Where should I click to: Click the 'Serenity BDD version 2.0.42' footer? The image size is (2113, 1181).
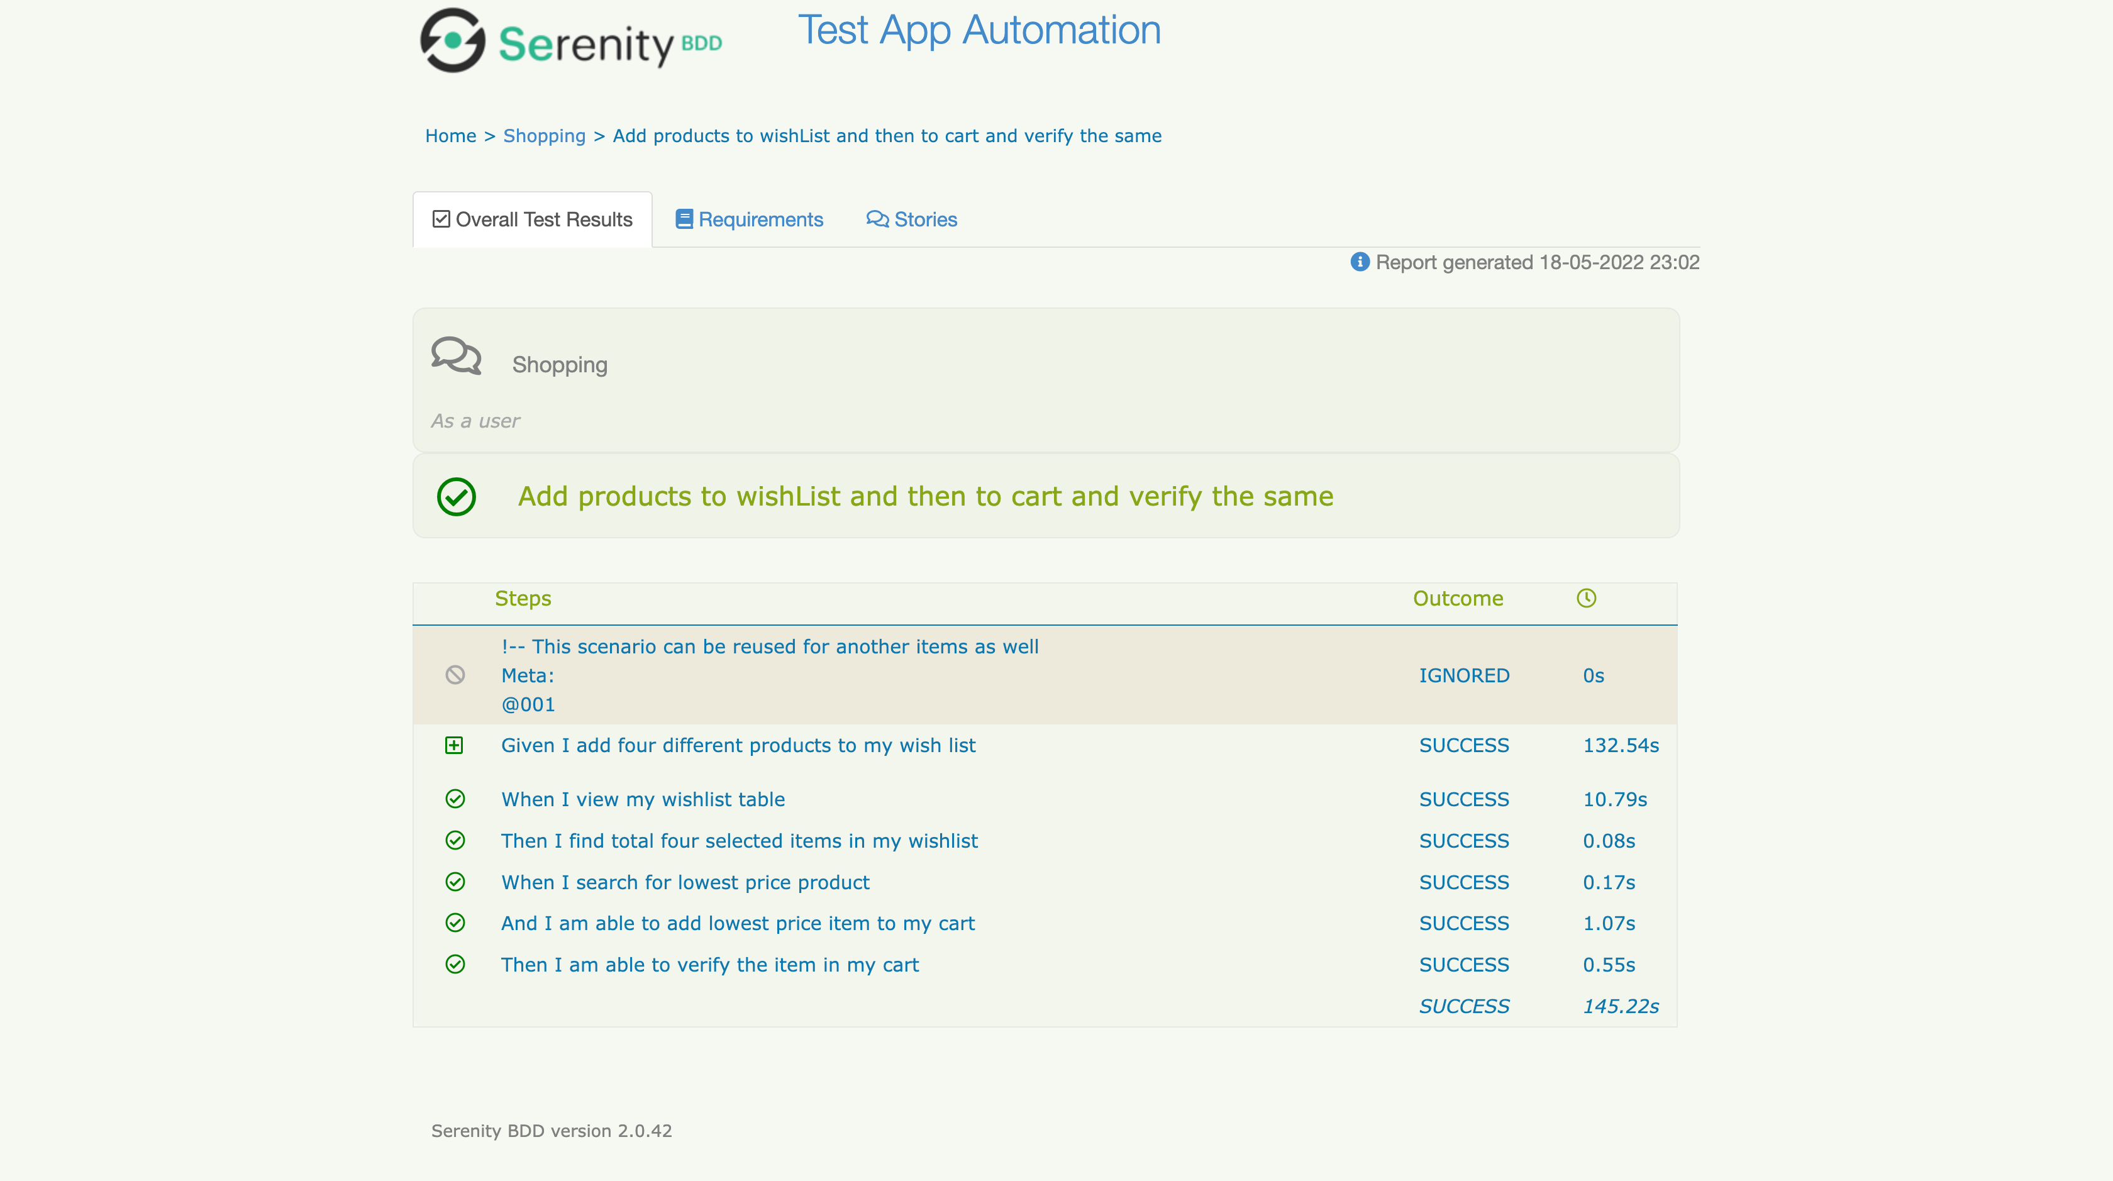point(552,1131)
